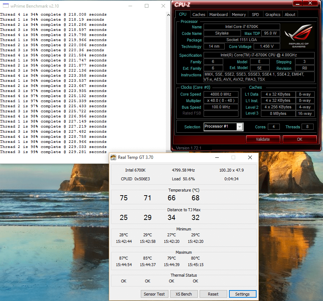Screen dimensions: 323x301
Task: Click the wPrime line ending 218.008 seconds
Action: coord(53,15)
